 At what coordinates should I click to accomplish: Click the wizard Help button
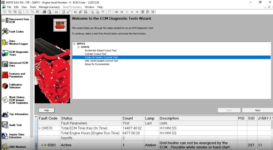tap(46, 110)
